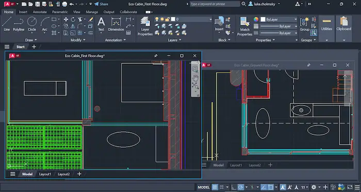Switch to the Insert ribbon tab
361x192 pixels.
click(x=23, y=12)
